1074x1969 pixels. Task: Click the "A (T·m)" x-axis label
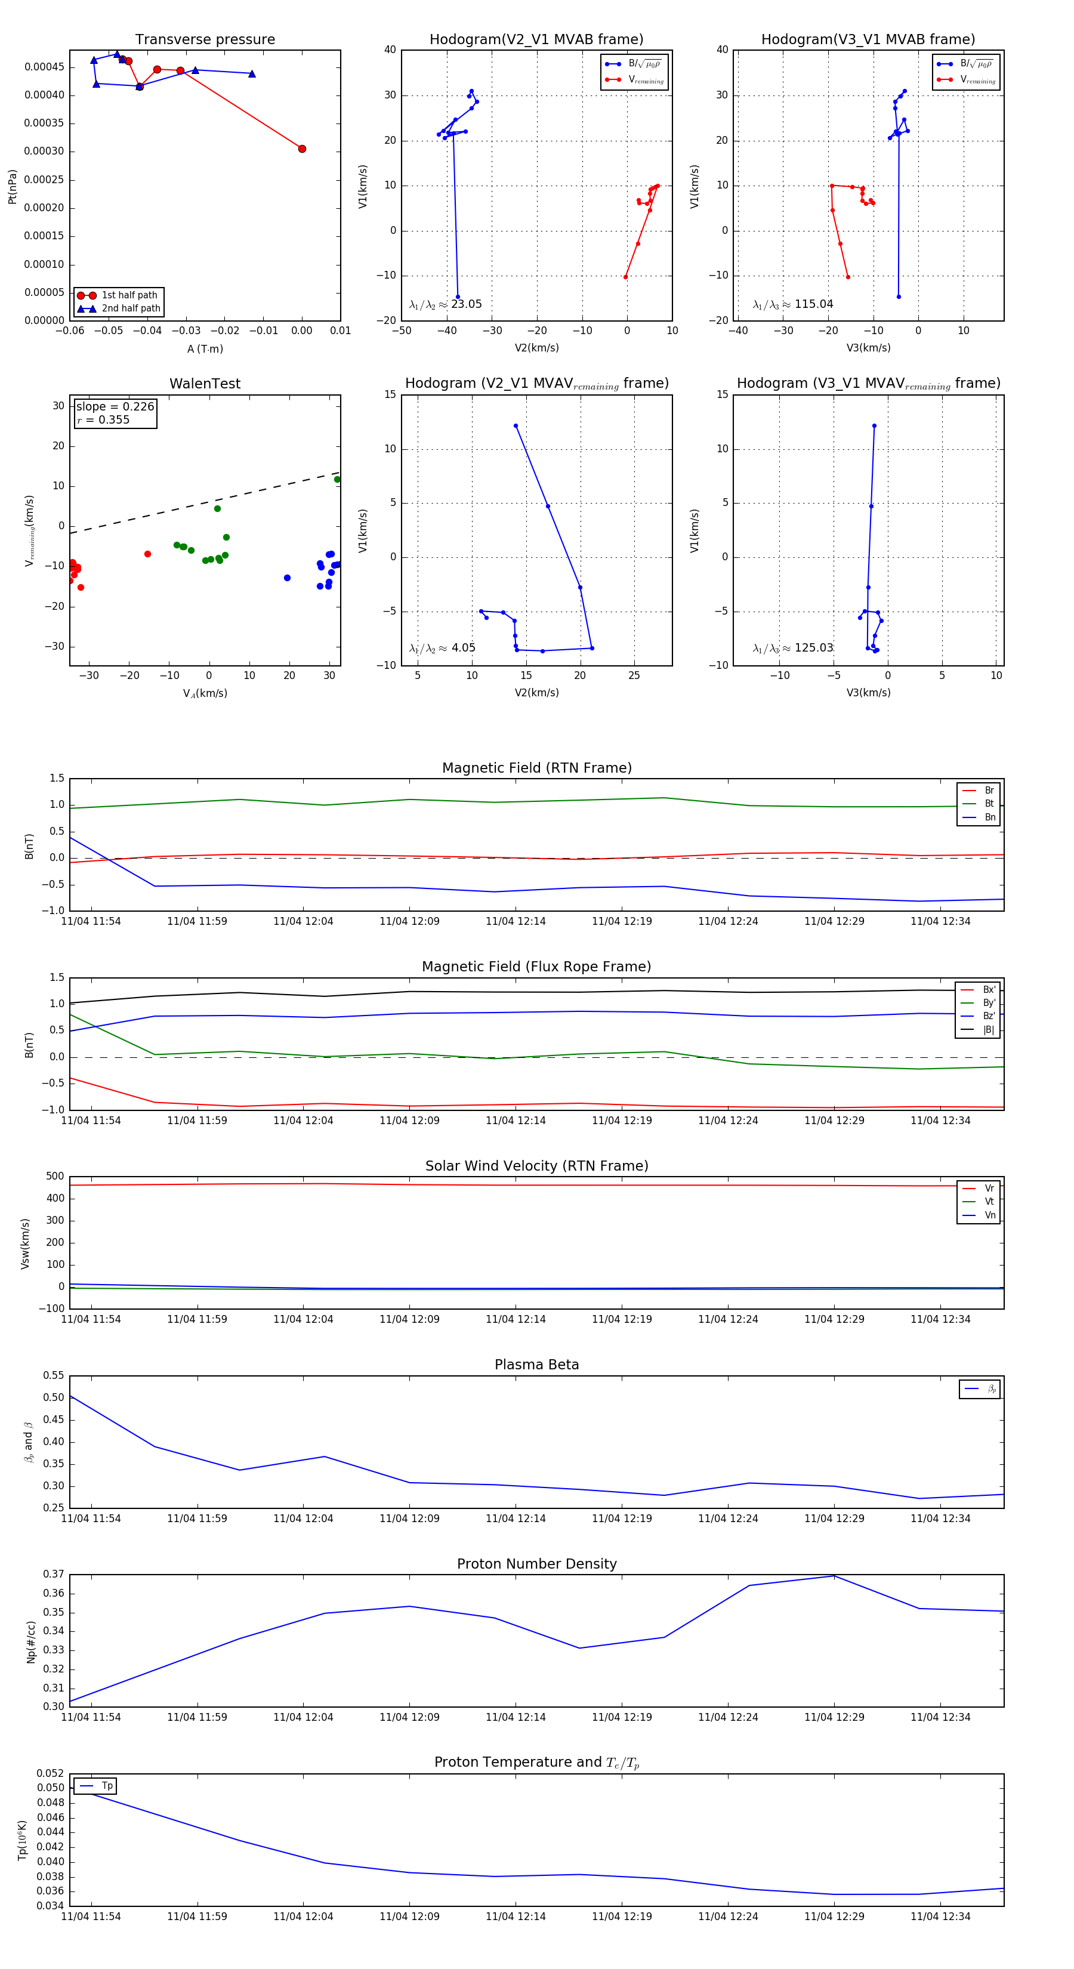205,348
